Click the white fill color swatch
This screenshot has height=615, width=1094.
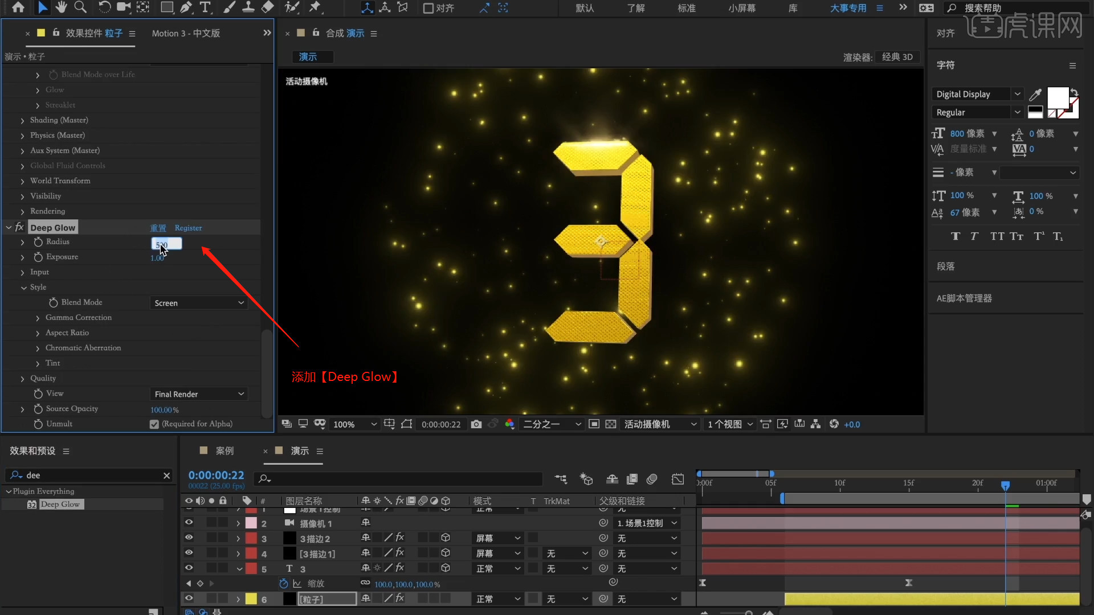pos(1058,99)
